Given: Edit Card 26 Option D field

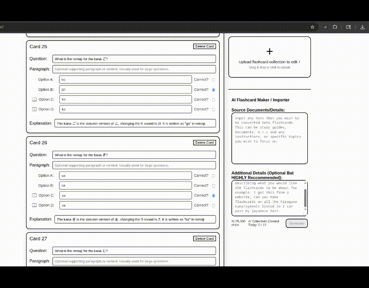Looking at the screenshot, I should [x=126, y=205].
